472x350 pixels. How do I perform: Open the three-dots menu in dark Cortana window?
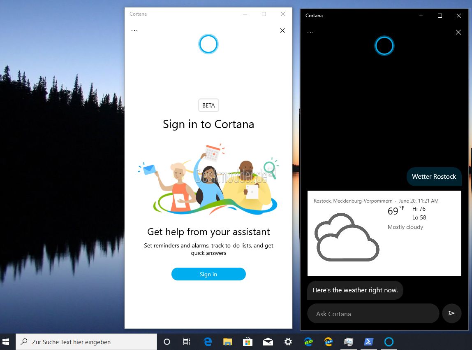pyautogui.click(x=310, y=32)
